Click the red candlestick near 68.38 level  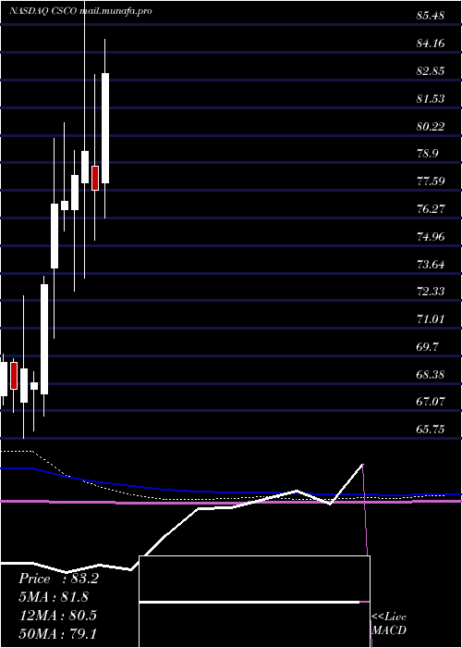coord(14,376)
